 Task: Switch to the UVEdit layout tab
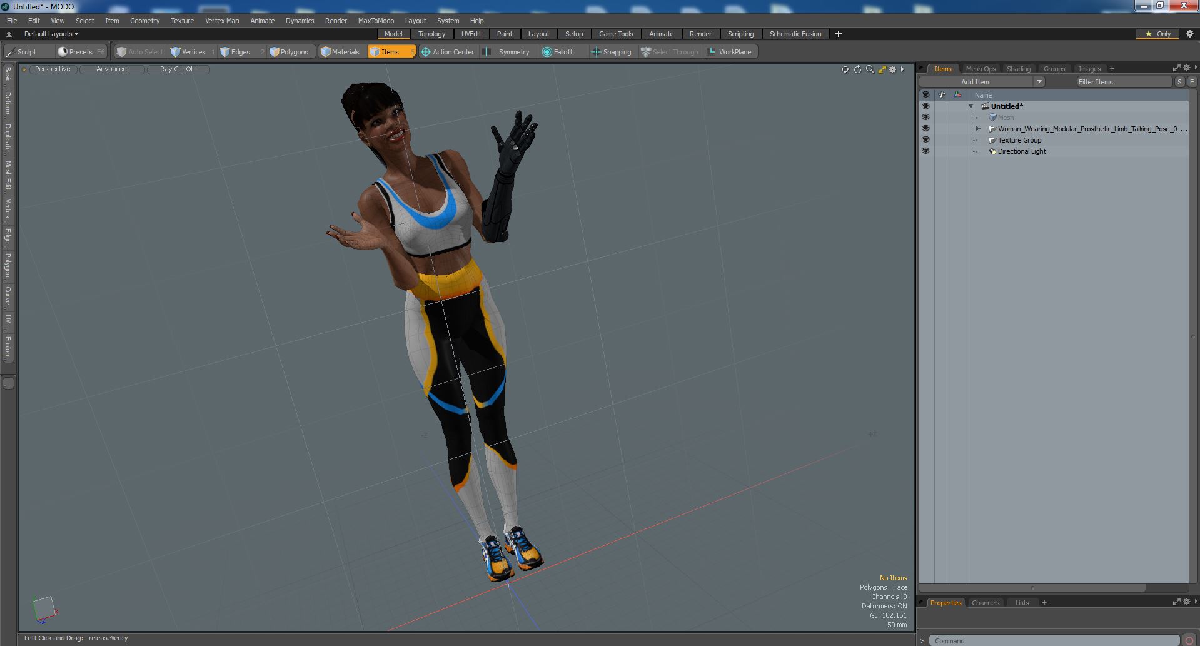[x=471, y=34]
